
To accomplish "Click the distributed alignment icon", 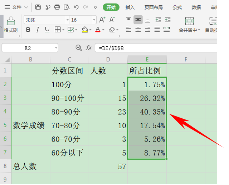I will 167,29.
